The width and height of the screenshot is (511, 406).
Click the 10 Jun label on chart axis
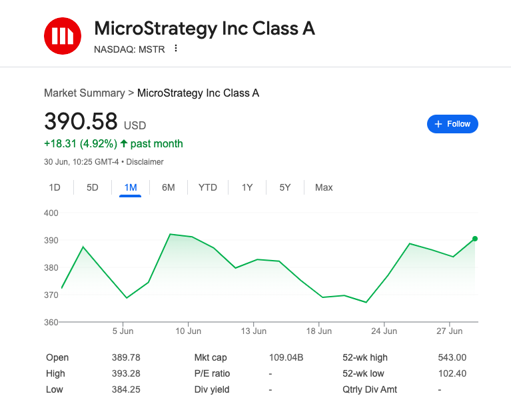[189, 331]
